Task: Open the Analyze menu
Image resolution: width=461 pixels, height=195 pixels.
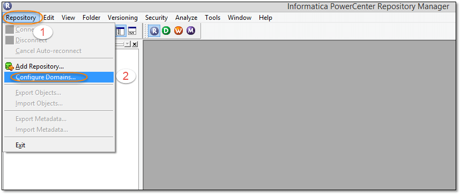Action: 187,18
